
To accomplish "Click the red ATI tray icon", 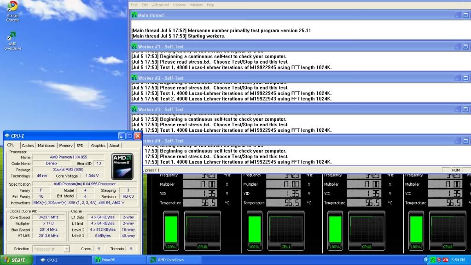I will tap(446, 260).
